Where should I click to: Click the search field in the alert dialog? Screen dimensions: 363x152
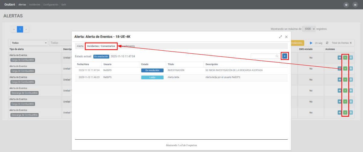click(265, 56)
